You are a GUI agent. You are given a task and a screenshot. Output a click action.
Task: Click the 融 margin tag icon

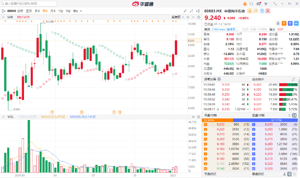[250, 11]
